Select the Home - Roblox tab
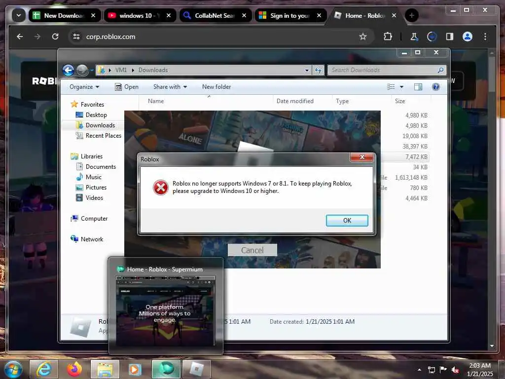The height and width of the screenshot is (379, 505). 365,15
